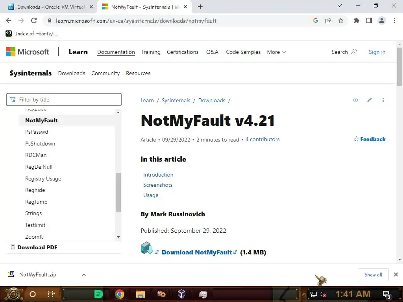Open the Code Samples menu item
The width and height of the screenshot is (403, 302).
click(243, 52)
